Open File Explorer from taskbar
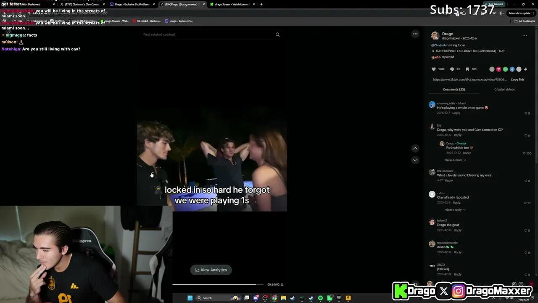Viewport: 538px width, 303px height. click(284, 298)
